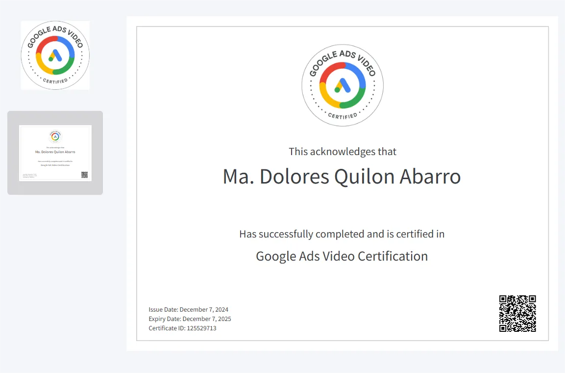Click the Issue Date: December 7, 2024 line
565x373 pixels.
pyautogui.click(x=189, y=310)
